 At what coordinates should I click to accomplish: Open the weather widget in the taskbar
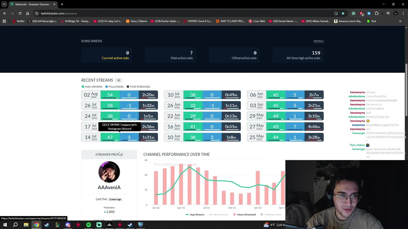point(275,225)
